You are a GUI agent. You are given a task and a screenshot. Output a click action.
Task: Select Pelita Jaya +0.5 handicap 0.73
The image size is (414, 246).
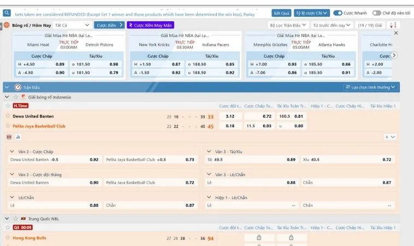click(150, 160)
